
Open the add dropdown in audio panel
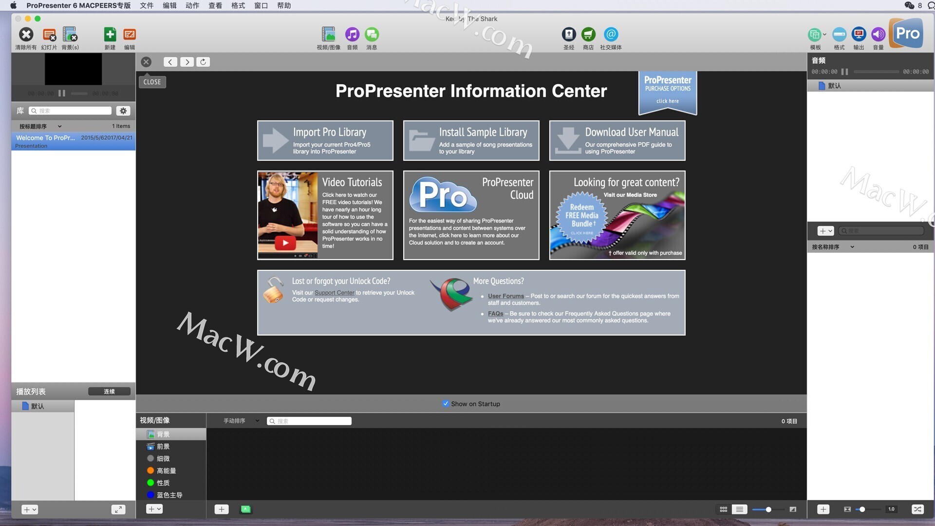pyautogui.click(x=826, y=231)
